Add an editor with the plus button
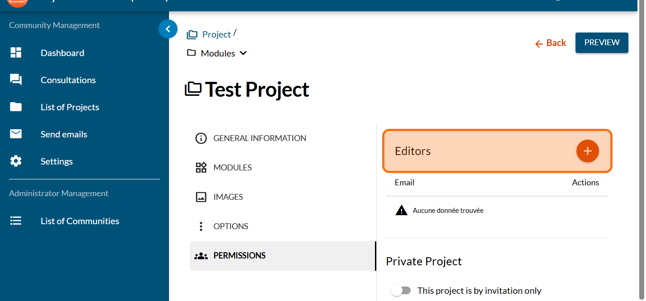 click(x=587, y=151)
